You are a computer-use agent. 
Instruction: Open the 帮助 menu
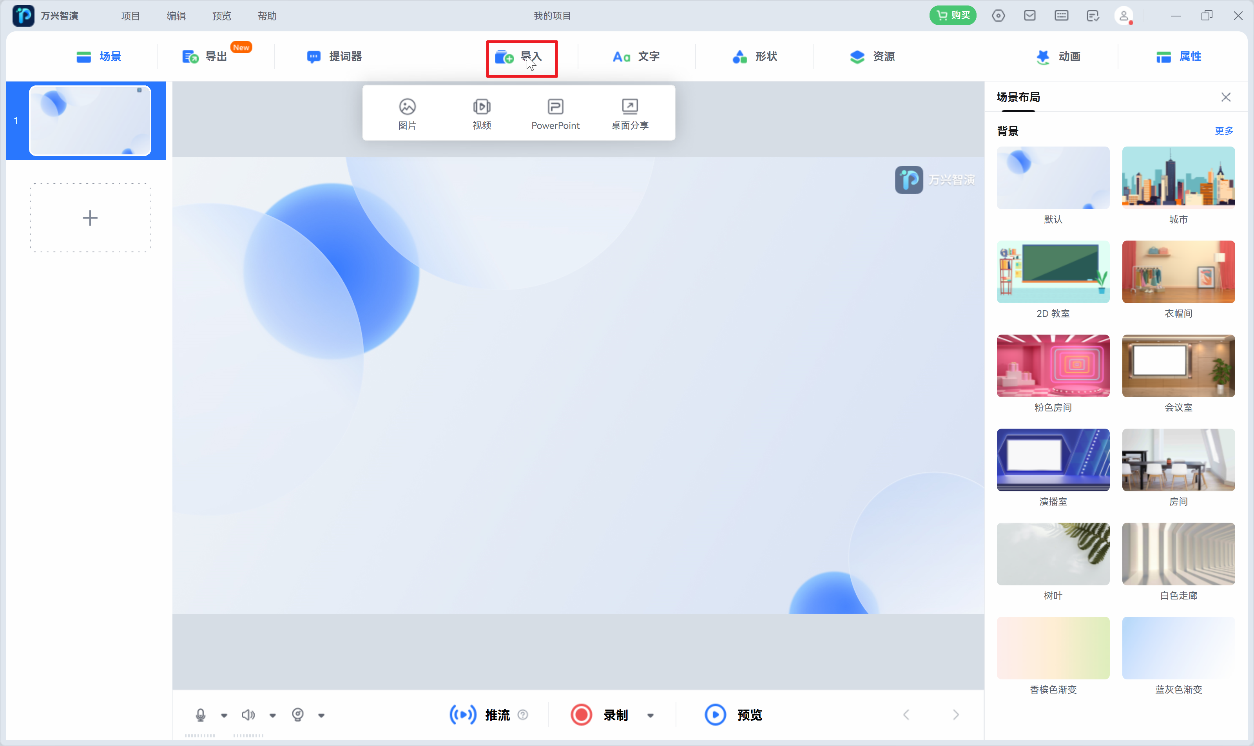[x=266, y=16]
